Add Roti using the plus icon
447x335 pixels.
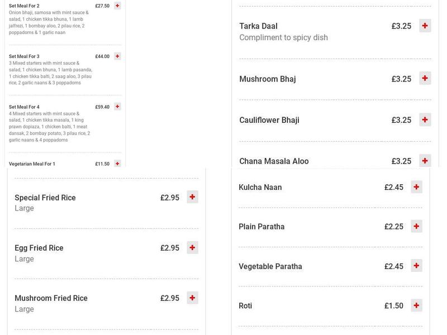(416, 305)
